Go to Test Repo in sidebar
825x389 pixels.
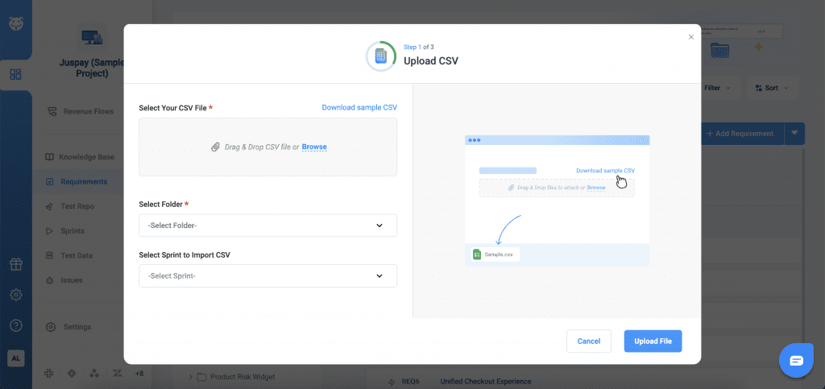[x=77, y=206]
